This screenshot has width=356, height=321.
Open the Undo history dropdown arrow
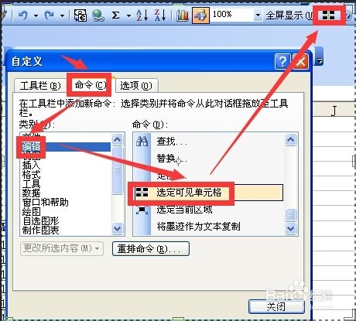pos(36,16)
